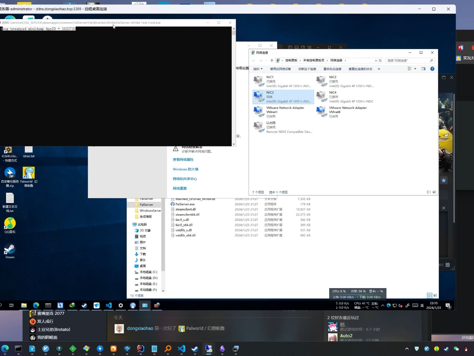Select PalServer.exe in file list
474x356 pixels.
[185, 204]
